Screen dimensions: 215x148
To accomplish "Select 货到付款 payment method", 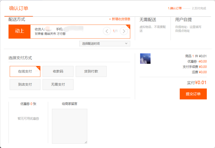I will (x=91, y=71).
